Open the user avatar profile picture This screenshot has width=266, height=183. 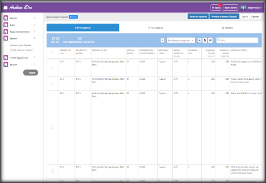point(243,8)
